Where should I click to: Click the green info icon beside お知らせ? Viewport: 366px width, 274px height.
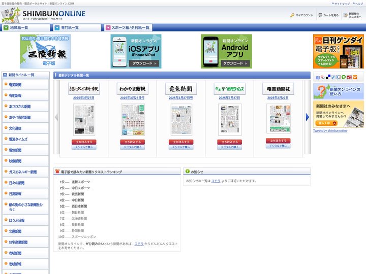188,172
